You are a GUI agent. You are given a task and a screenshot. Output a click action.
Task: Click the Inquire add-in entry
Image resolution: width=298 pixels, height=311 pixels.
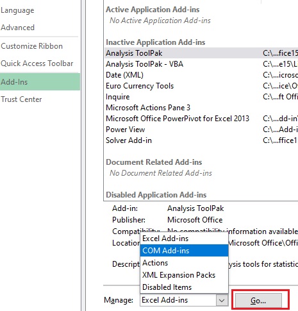click(x=201, y=97)
